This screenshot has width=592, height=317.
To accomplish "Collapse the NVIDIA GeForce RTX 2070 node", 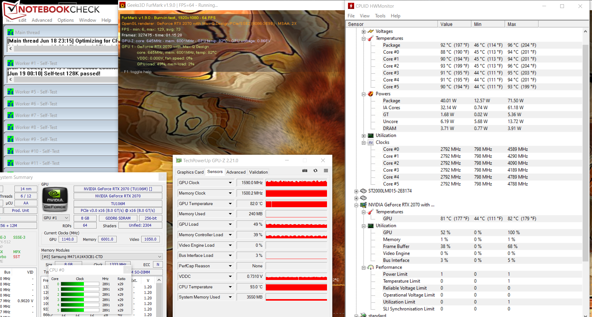I will tap(356, 205).
